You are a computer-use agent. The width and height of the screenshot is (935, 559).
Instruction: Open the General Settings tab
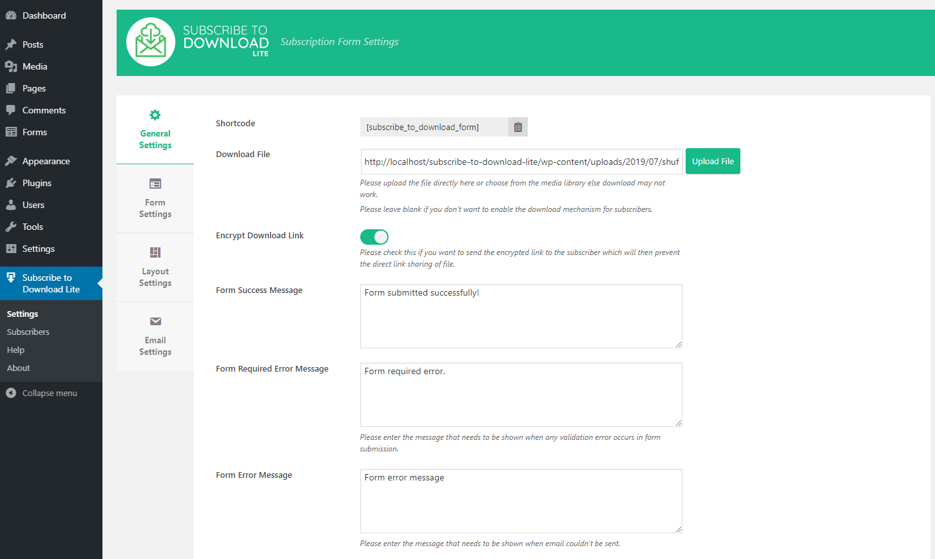155,129
